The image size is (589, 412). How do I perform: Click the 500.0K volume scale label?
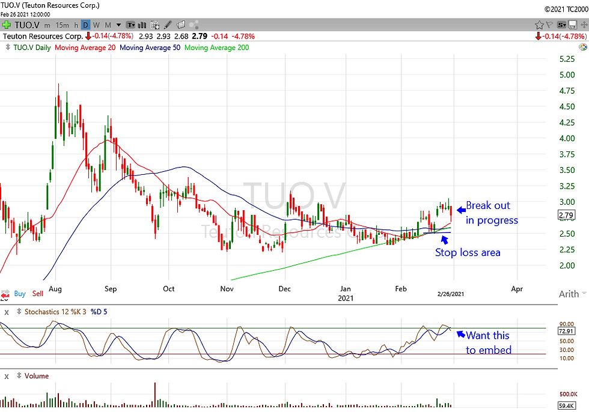point(569,395)
